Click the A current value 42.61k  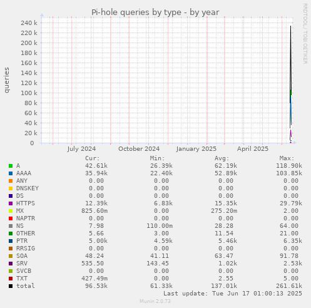point(96,166)
